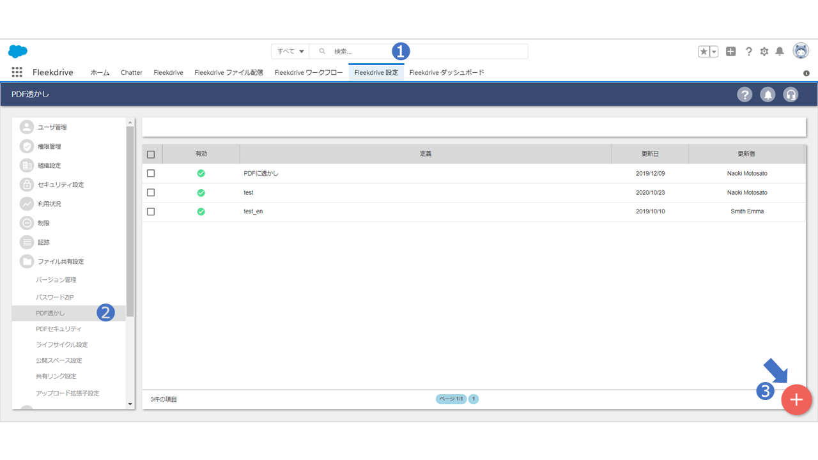Open help icon in PDF透かし header
This screenshot has width=818, height=460.
click(745, 95)
